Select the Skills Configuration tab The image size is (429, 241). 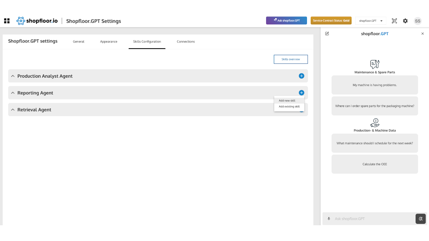coord(147,42)
